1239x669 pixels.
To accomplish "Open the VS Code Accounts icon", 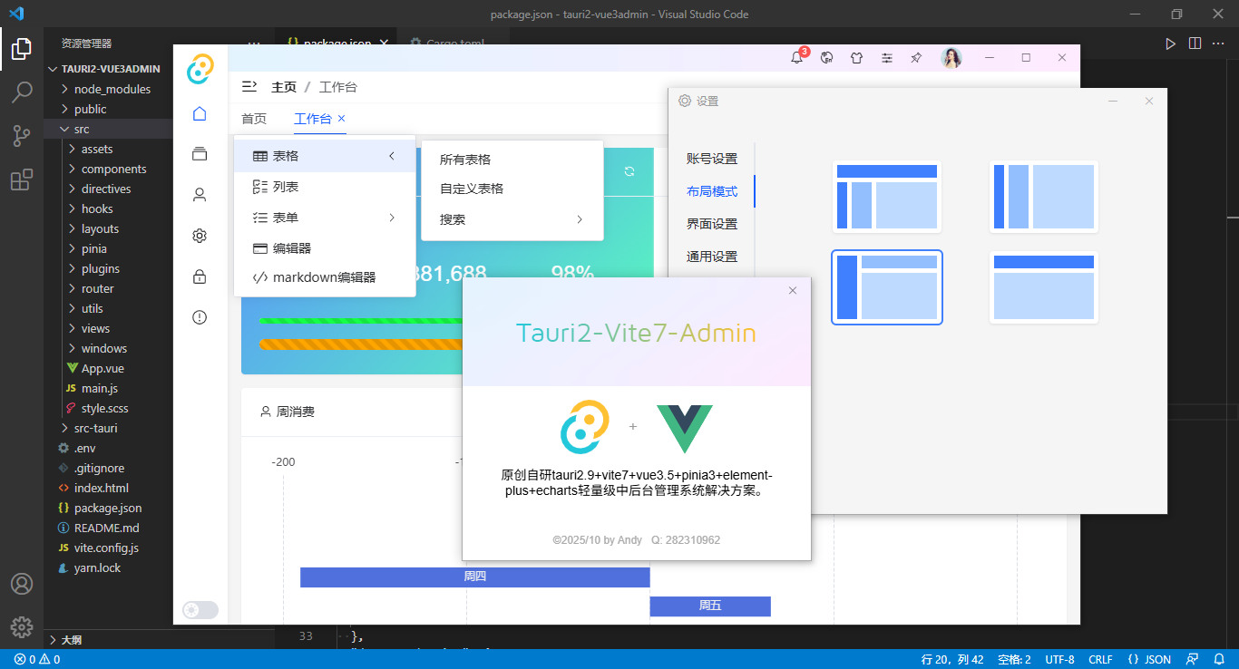I will [x=22, y=584].
